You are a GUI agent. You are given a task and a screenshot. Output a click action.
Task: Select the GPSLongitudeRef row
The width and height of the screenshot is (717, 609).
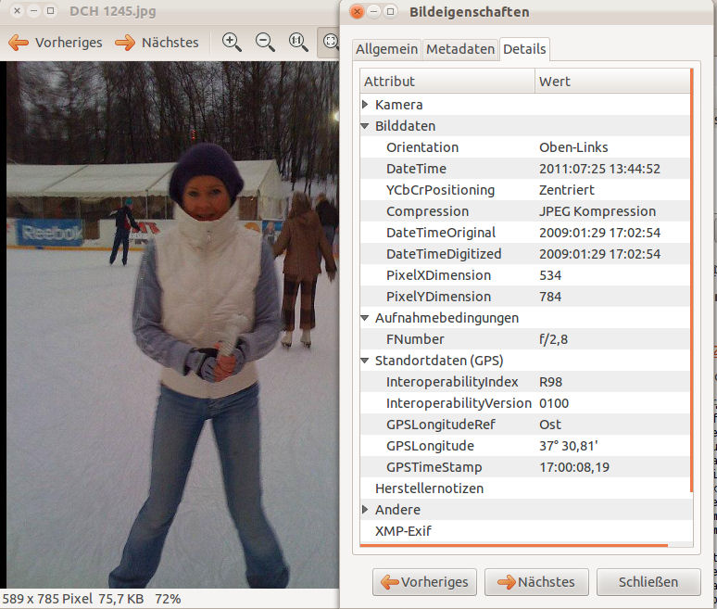pos(525,425)
